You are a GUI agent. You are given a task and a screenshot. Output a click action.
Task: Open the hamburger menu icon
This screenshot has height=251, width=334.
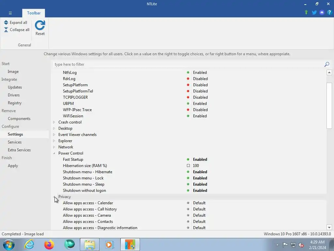[10, 13]
